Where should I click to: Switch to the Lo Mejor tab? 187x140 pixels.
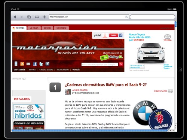click(34, 28)
